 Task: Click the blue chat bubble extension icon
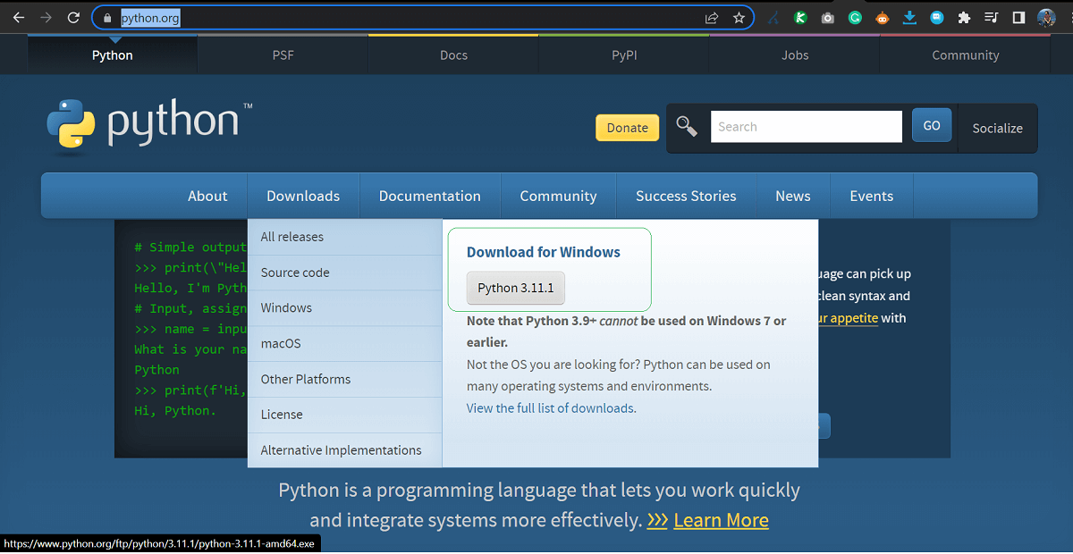click(936, 18)
